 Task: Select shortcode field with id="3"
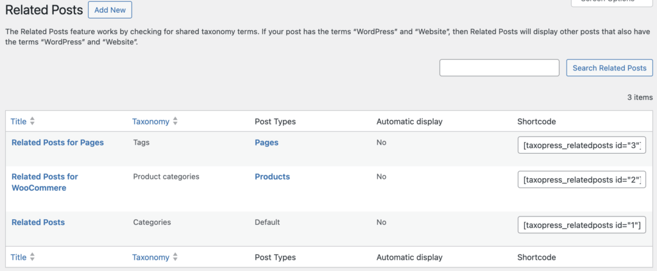581,146
